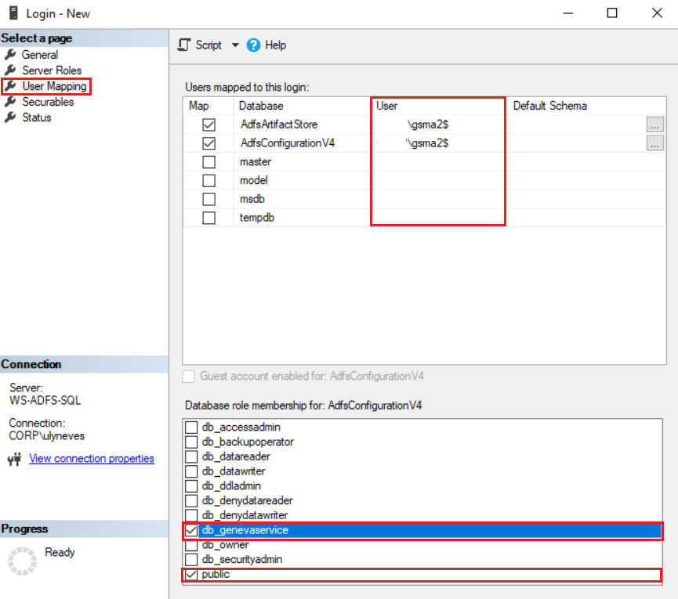Click the Status page wrench icon
Screen dimensions: 678x599
10,117
